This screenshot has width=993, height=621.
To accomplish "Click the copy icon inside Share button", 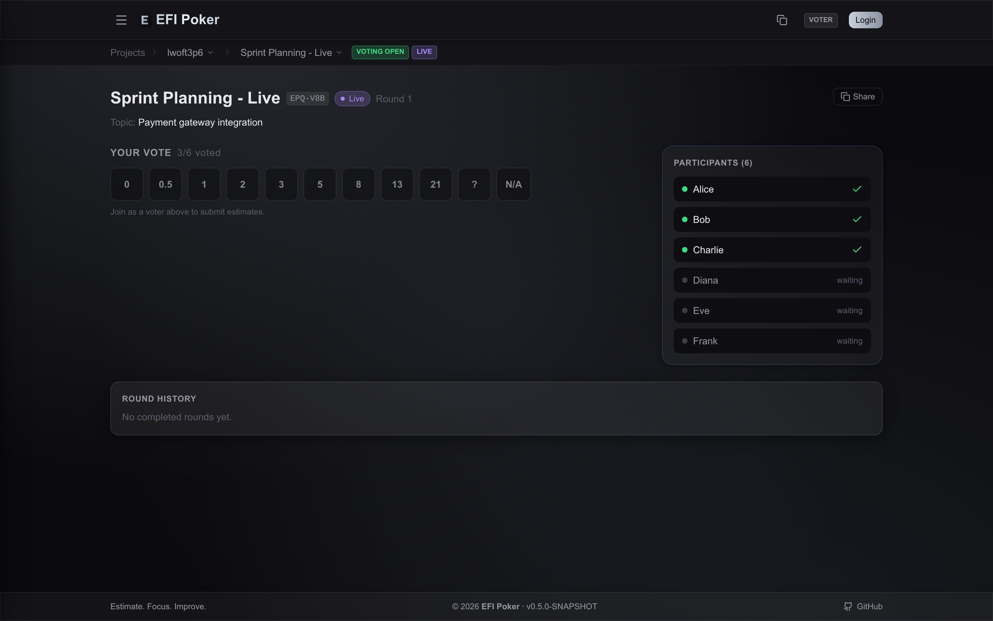I will [x=845, y=97].
